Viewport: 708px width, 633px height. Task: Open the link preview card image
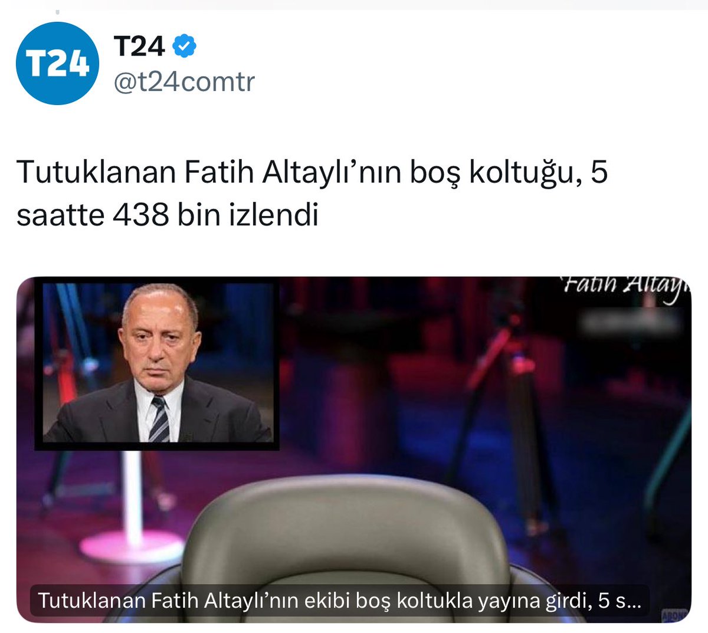(x=354, y=450)
